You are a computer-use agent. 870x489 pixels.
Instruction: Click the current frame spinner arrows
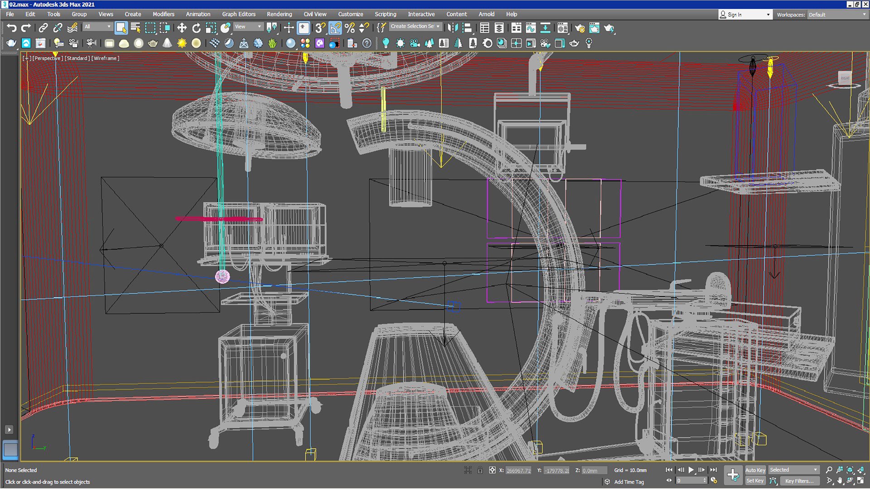(x=705, y=481)
